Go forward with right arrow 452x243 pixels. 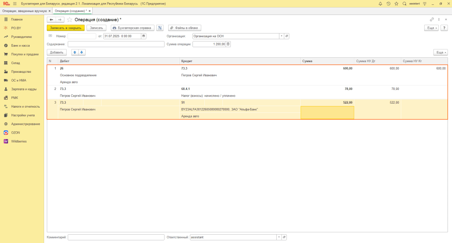click(60, 19)
